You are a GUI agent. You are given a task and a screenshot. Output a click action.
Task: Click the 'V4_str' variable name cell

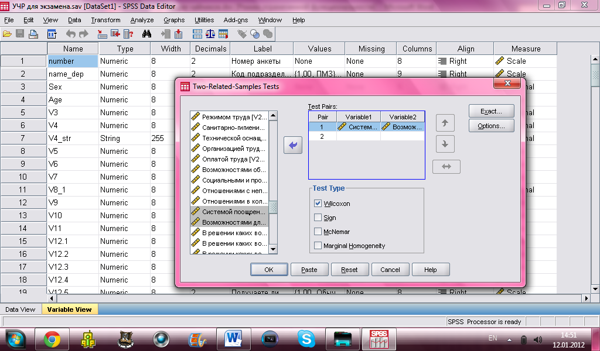73,138
